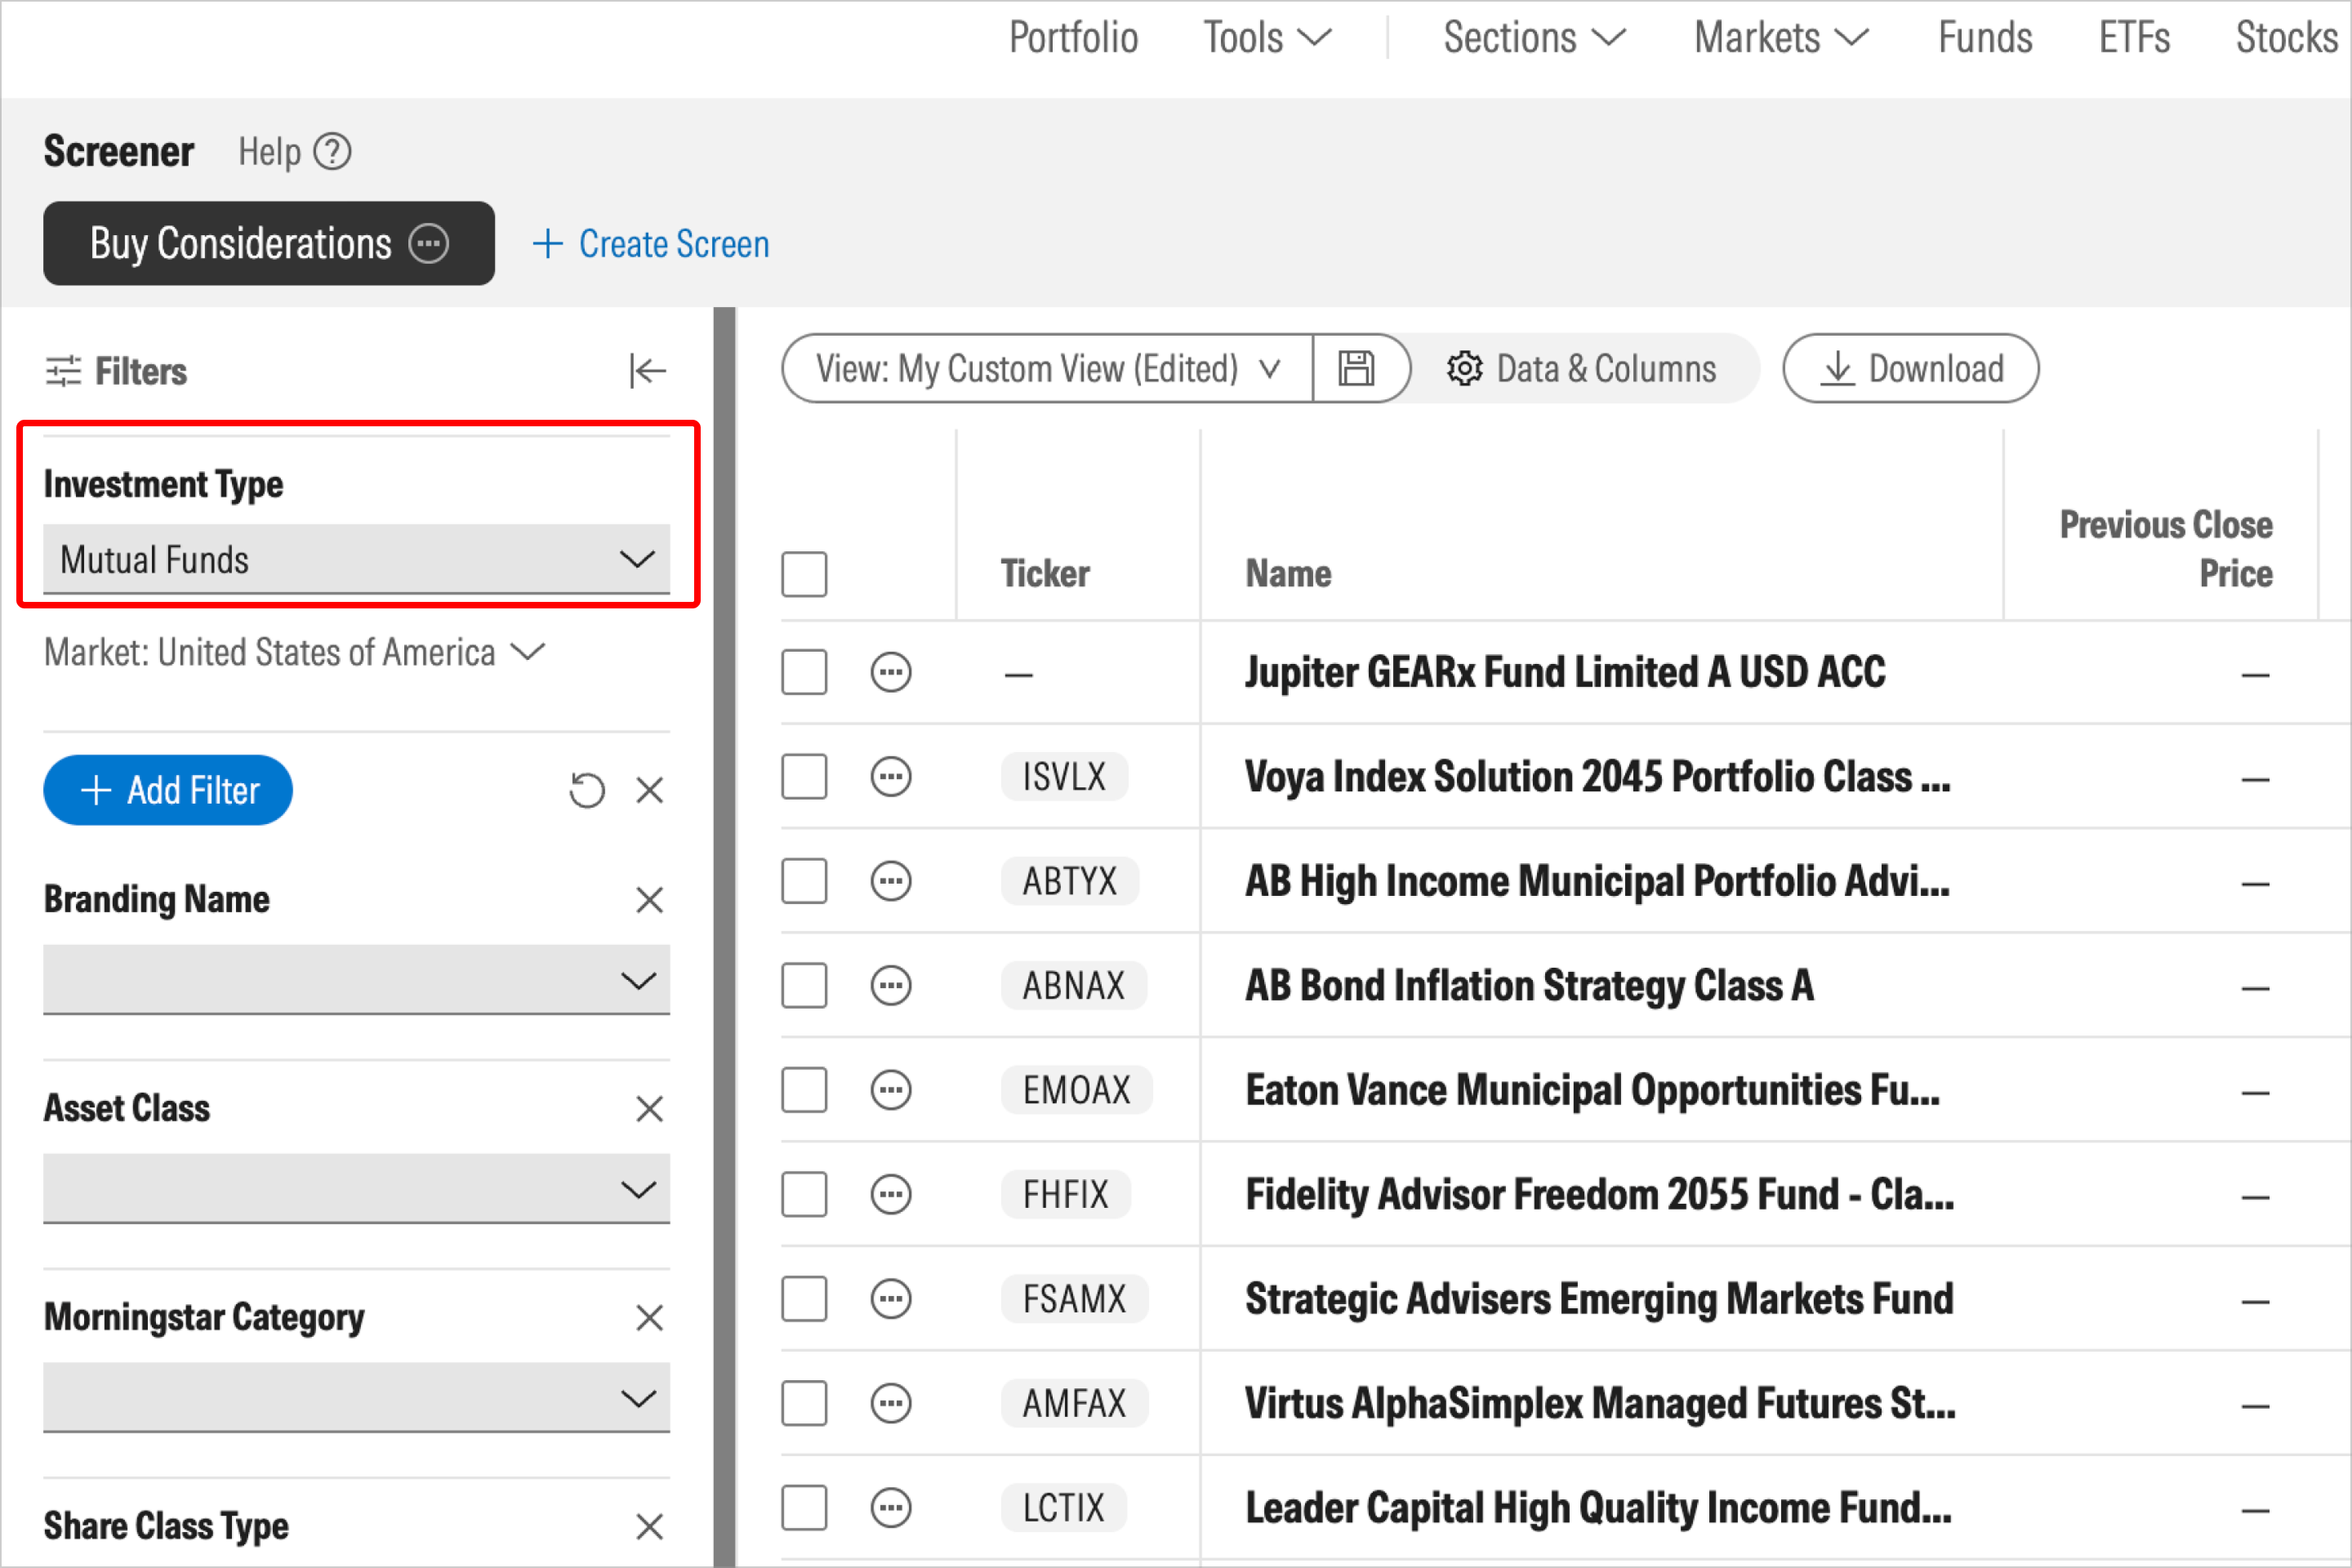Reset filters with the circular arrow icon

(x=587, y=790)
